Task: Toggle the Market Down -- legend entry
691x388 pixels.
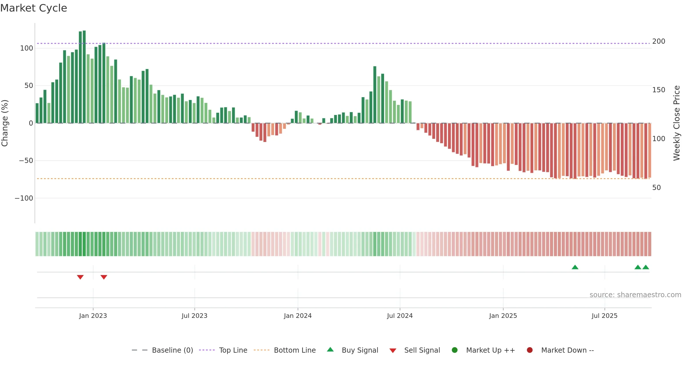Action: tap(560, 350)
